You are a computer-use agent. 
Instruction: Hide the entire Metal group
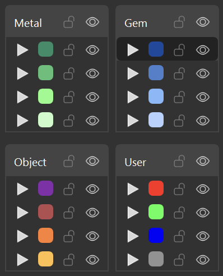(92, 22)
